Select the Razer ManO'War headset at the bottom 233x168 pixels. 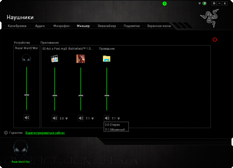pyautogui.click(x=21, y=148)
